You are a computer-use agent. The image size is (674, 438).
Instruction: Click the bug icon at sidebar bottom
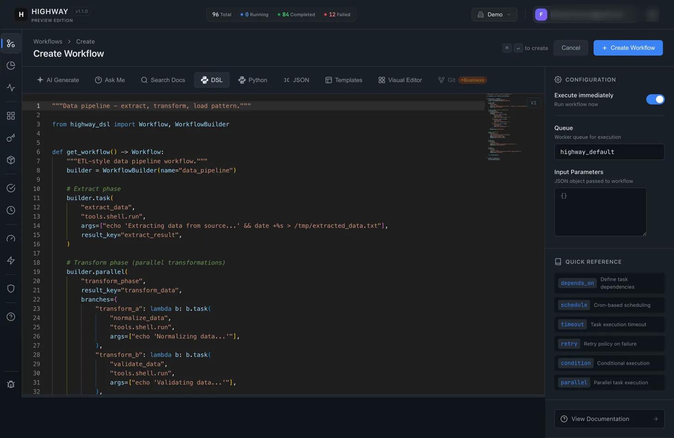coord(11,385)
